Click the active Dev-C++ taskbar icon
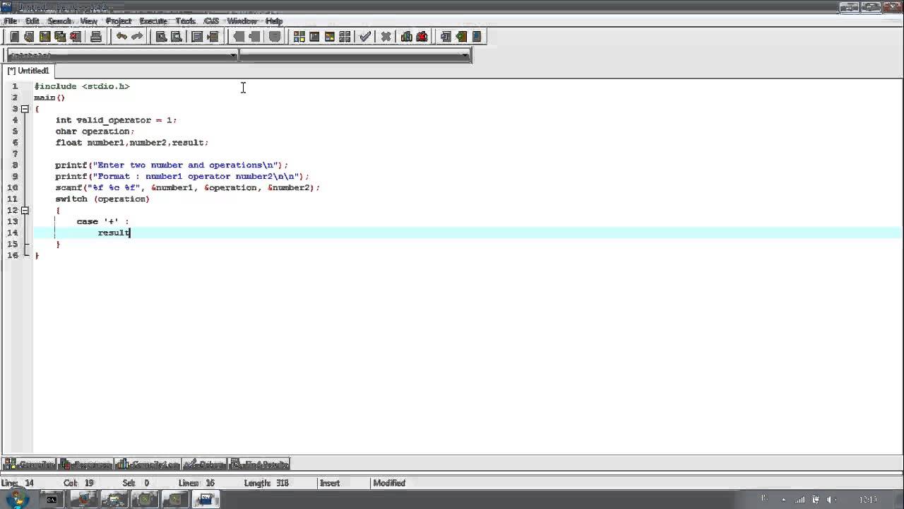The image size is (904, 509). 206,500
